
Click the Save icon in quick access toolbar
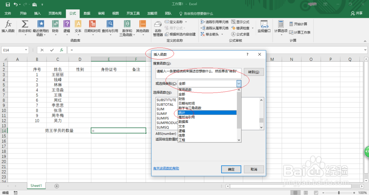coord(8,4)
